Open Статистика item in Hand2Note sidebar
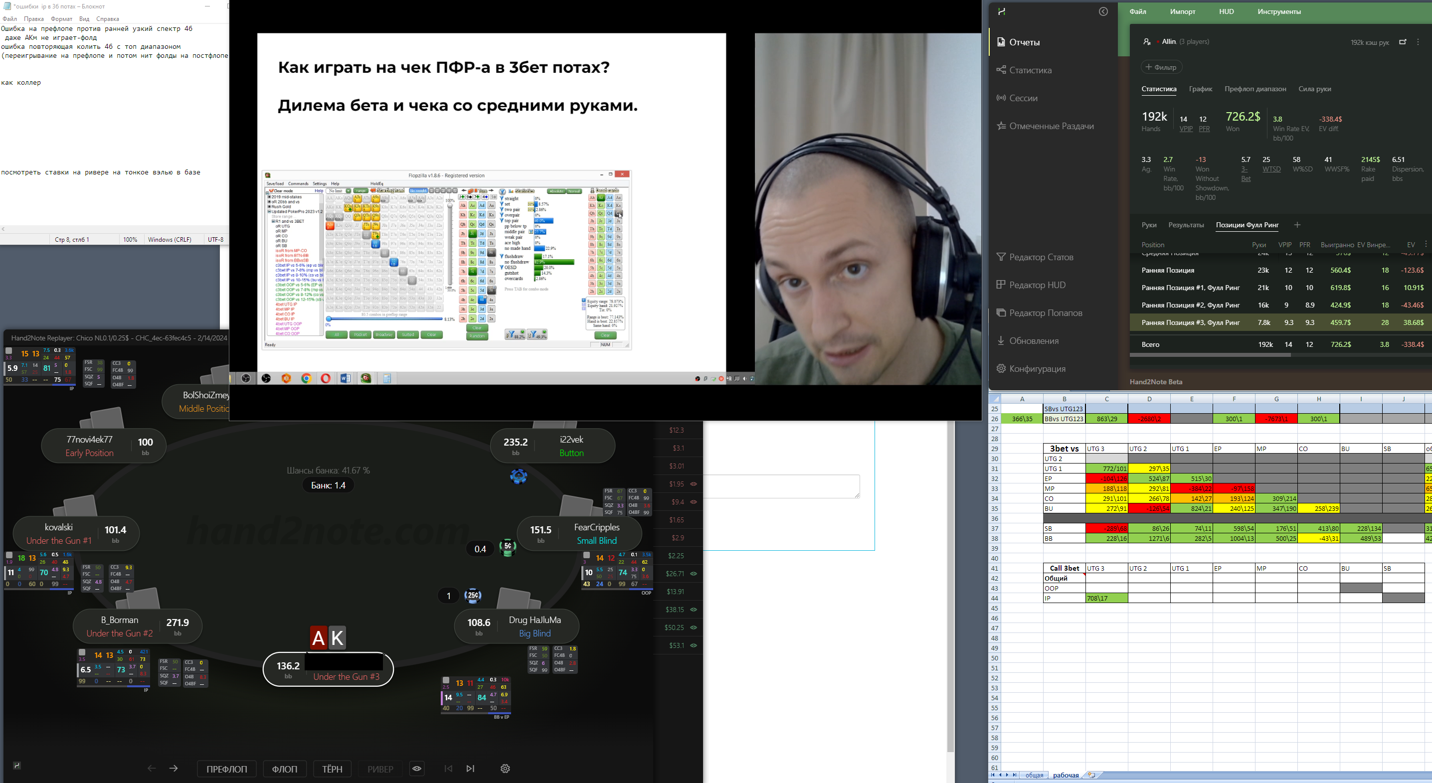This screenshot has width=1432, height=783. (x=1024, y=70)
